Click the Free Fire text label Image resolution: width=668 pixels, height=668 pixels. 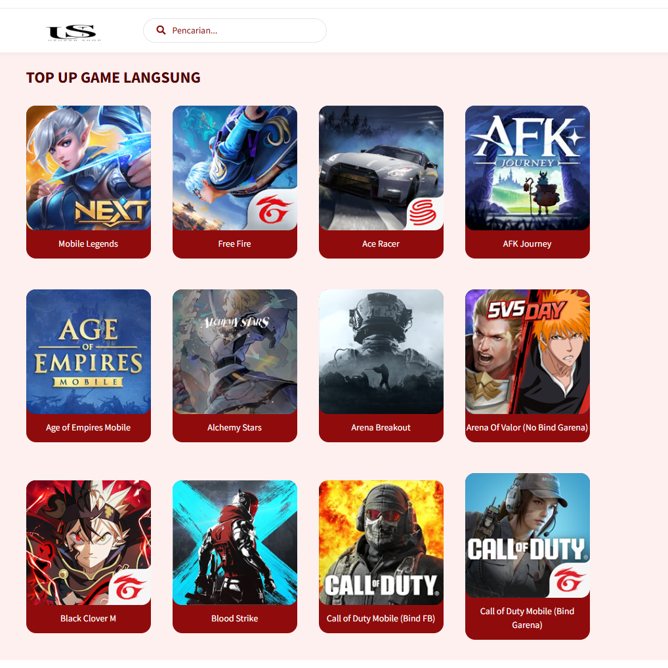[234, 244]
